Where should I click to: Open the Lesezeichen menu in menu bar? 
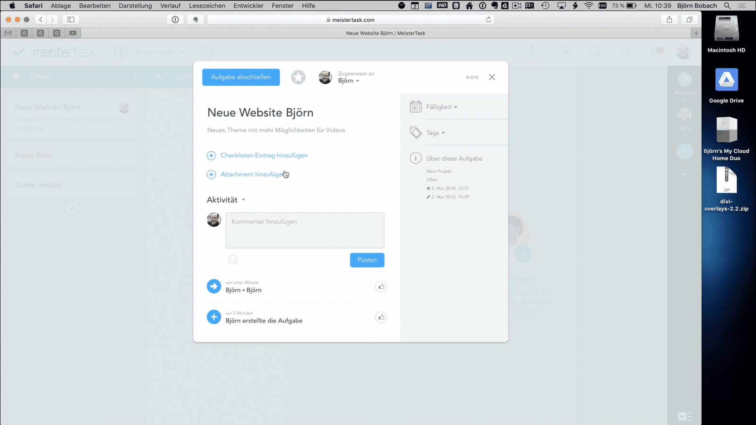[207, 6]
